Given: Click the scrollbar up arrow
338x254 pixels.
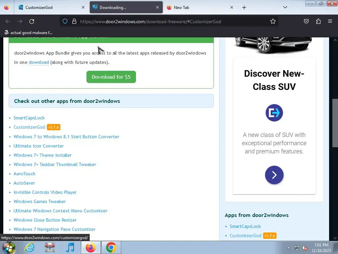Looking at the screenshot, I should pyautogui.click(x=335, y=40).
